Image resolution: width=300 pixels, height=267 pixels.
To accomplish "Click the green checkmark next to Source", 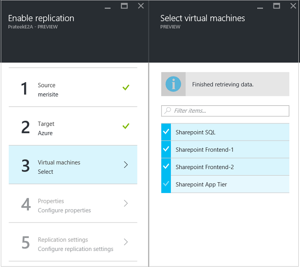I will click(126, 87).
